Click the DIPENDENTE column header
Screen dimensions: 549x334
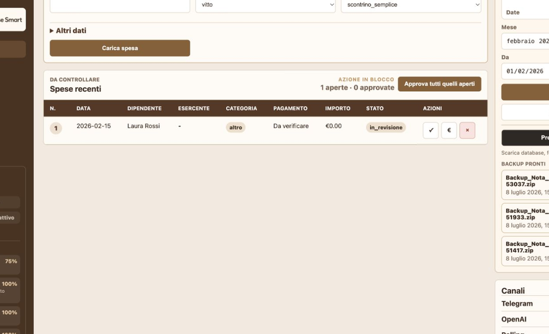pos(144,108)
